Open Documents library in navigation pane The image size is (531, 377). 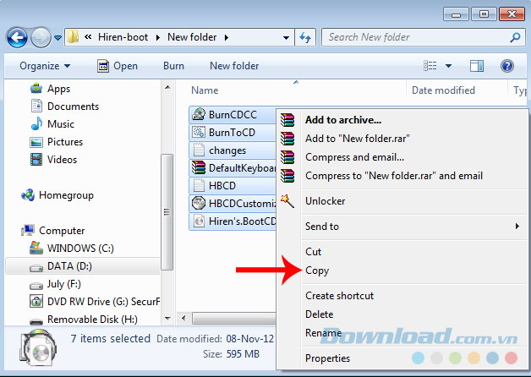tap(73, 107)
